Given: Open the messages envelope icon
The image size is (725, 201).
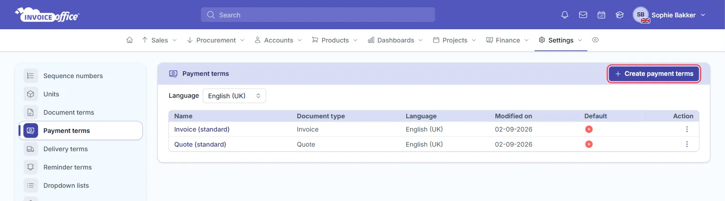Looking at the screenshot, I should (x=583, y=15).
